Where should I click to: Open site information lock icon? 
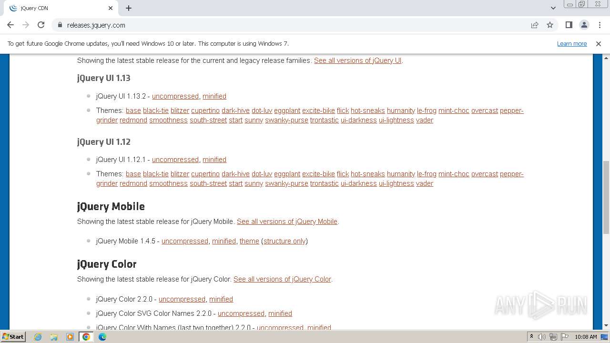point(60,25)
